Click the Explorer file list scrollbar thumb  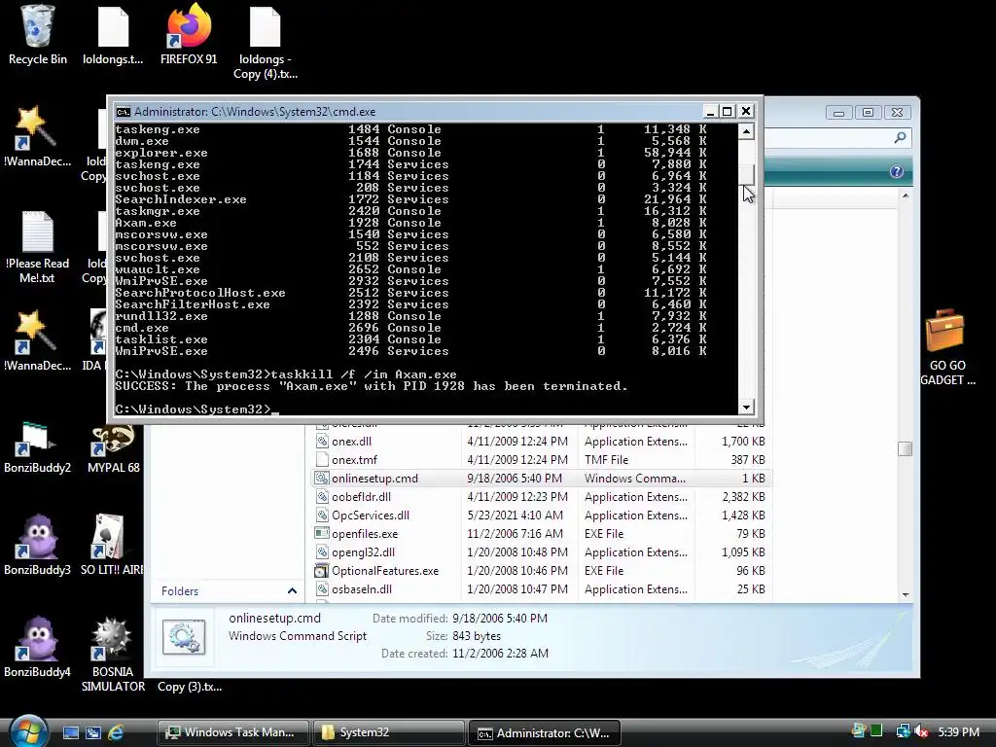coord(906,449)
